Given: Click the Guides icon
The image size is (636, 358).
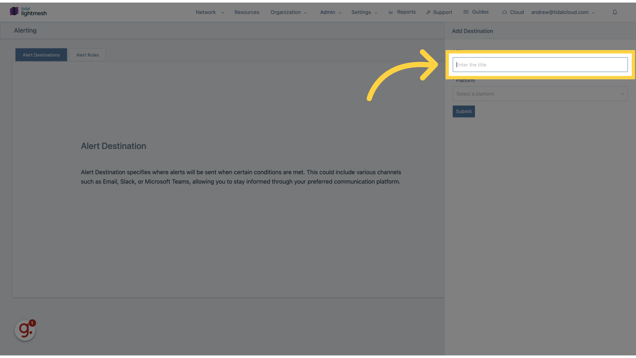Looking at the screenshot, I should click(x=466, y=12).
